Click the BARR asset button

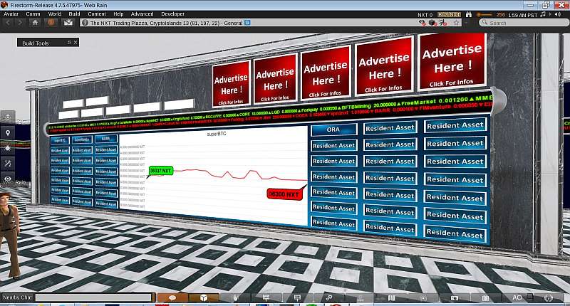[105, 139]
